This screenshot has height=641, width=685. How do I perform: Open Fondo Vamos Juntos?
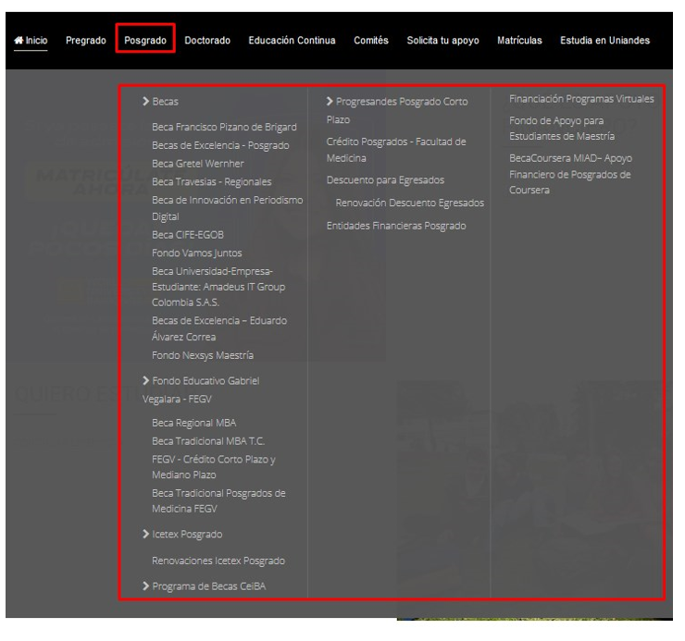point(196,253)
